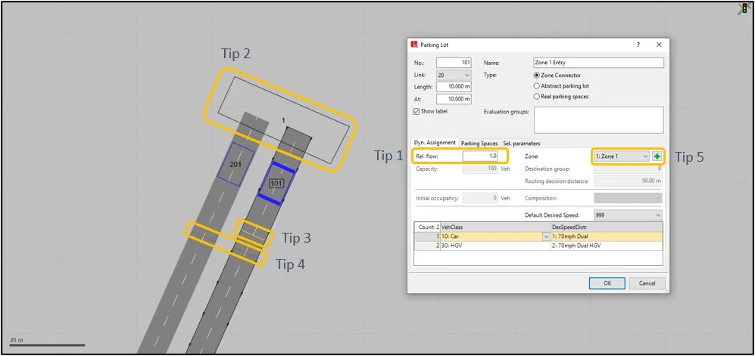Click the DesSpeedDistr column header
The height and width of the screenshot is (356, 755).
[607, 227]
